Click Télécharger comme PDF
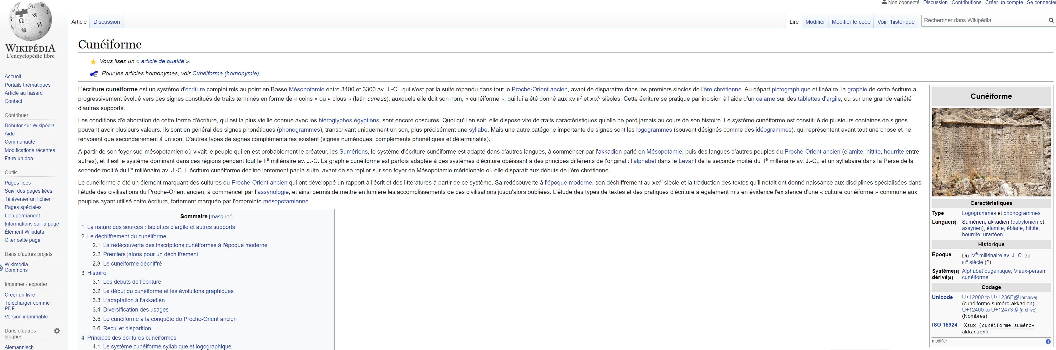 click(27, 306)
